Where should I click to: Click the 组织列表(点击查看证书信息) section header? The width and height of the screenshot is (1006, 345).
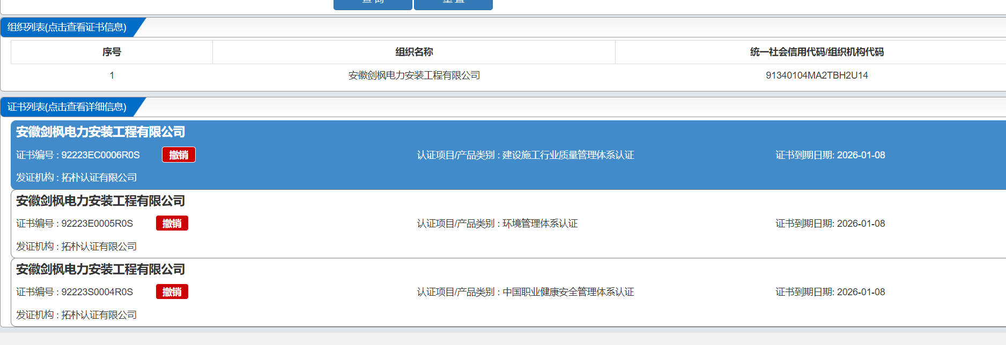tap(67, 27)
